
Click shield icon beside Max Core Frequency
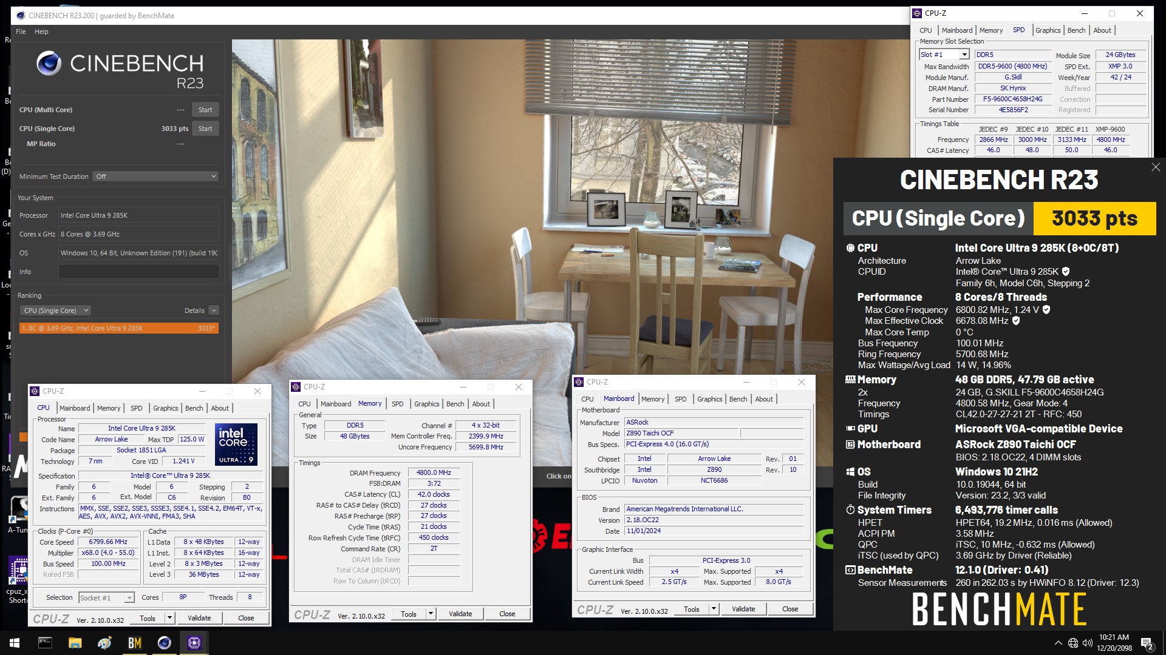(x=1046, y=310)
